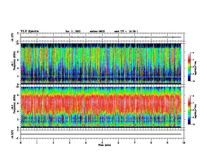Click the "VLF Spectra" plot title

click(x=30, y=31)
